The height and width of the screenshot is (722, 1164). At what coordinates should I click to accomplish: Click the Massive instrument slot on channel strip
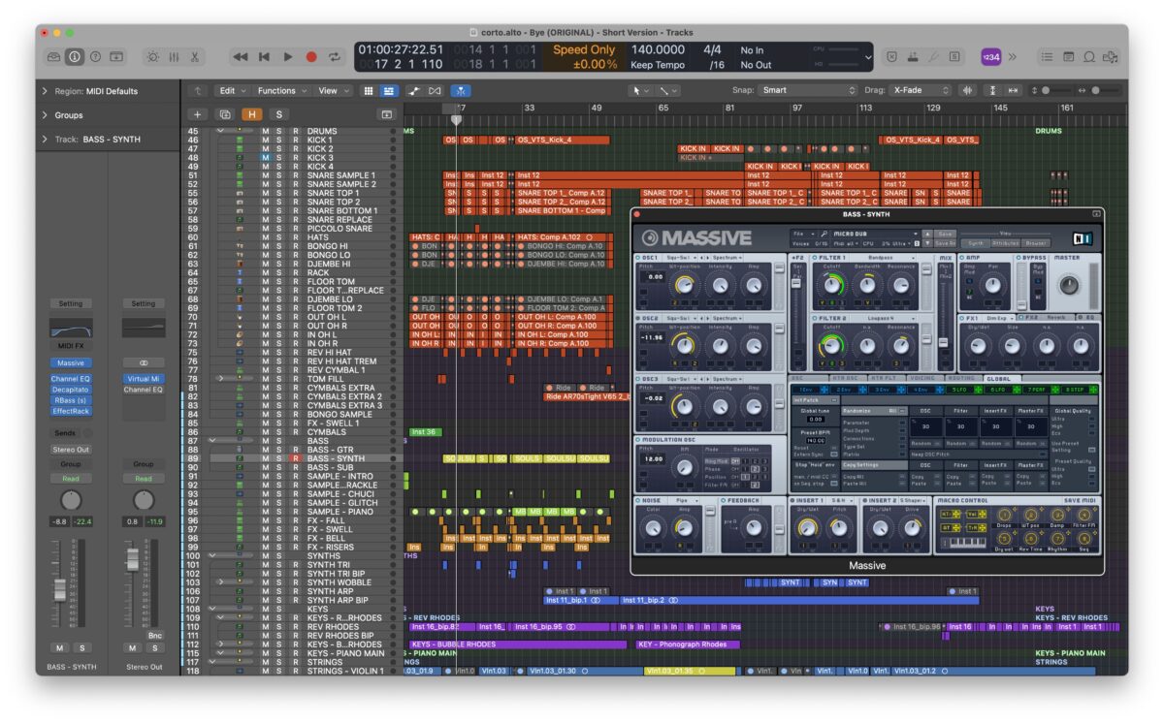click(x=71, y=363)
